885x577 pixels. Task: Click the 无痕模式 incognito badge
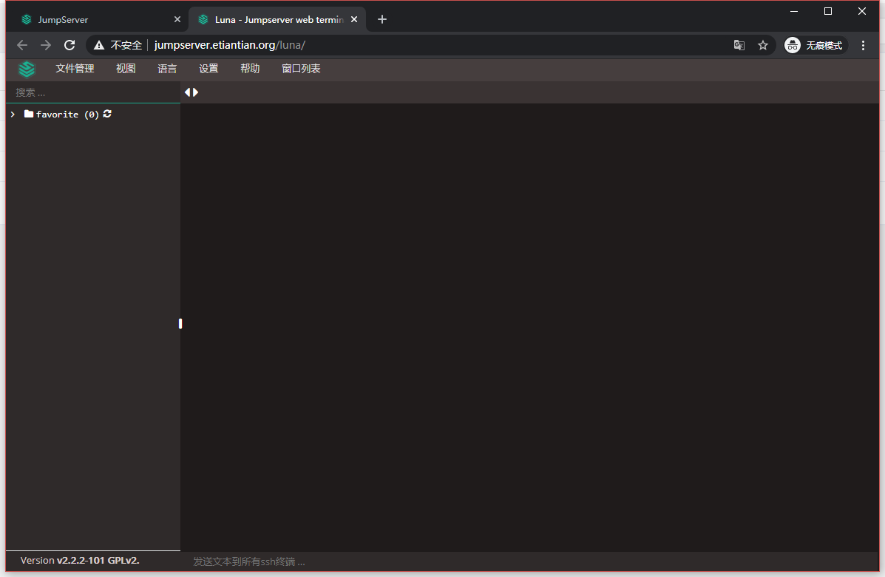816,45
